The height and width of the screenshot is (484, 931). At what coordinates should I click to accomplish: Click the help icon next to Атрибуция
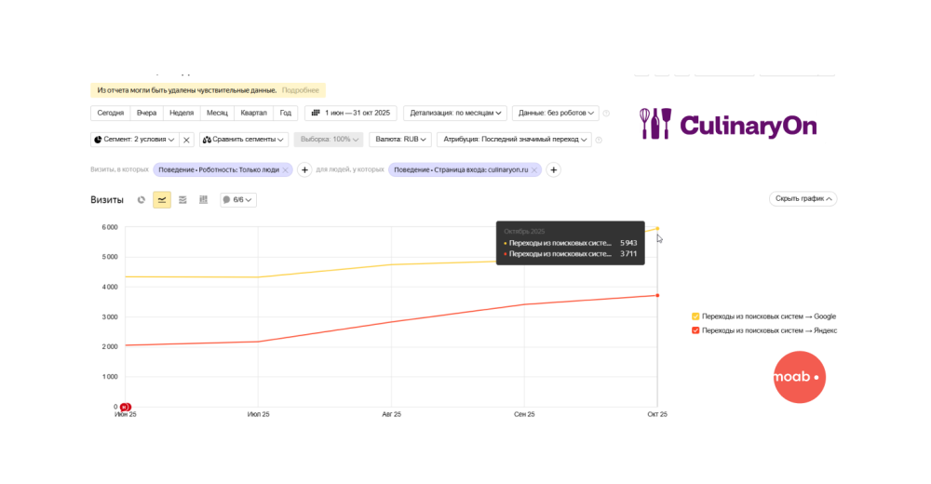coord(599,140)
